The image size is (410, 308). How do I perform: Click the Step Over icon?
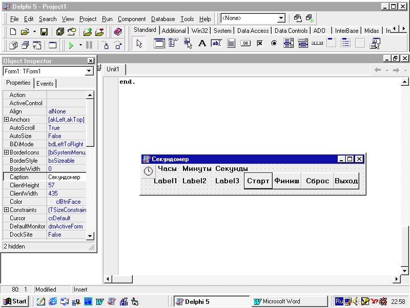(118, 45)
